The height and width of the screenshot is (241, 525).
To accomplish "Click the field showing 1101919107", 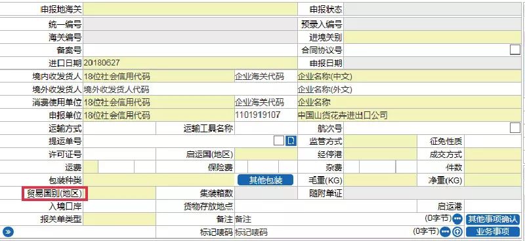I will click(x=266, y=115).
